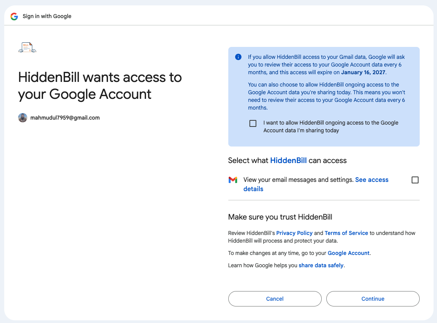
Task: Go to Google Account link
Action: 348,253
